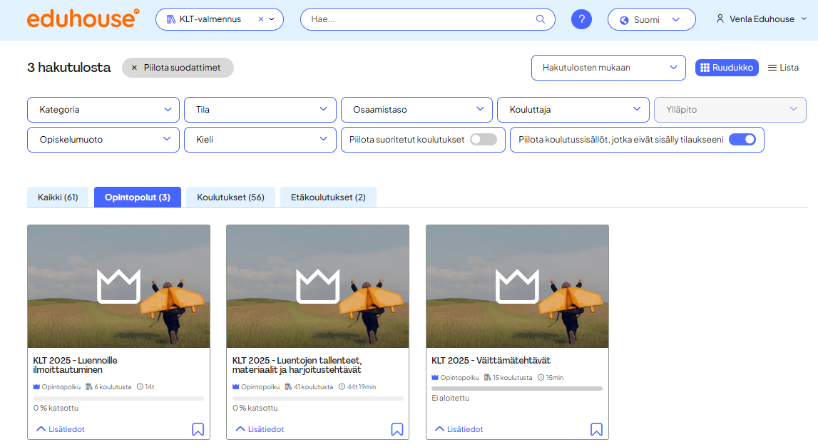Viewport: 818px width, 447px height.
Task: Click the 'Ei aloitettu' status text
Action: [450, 398]
